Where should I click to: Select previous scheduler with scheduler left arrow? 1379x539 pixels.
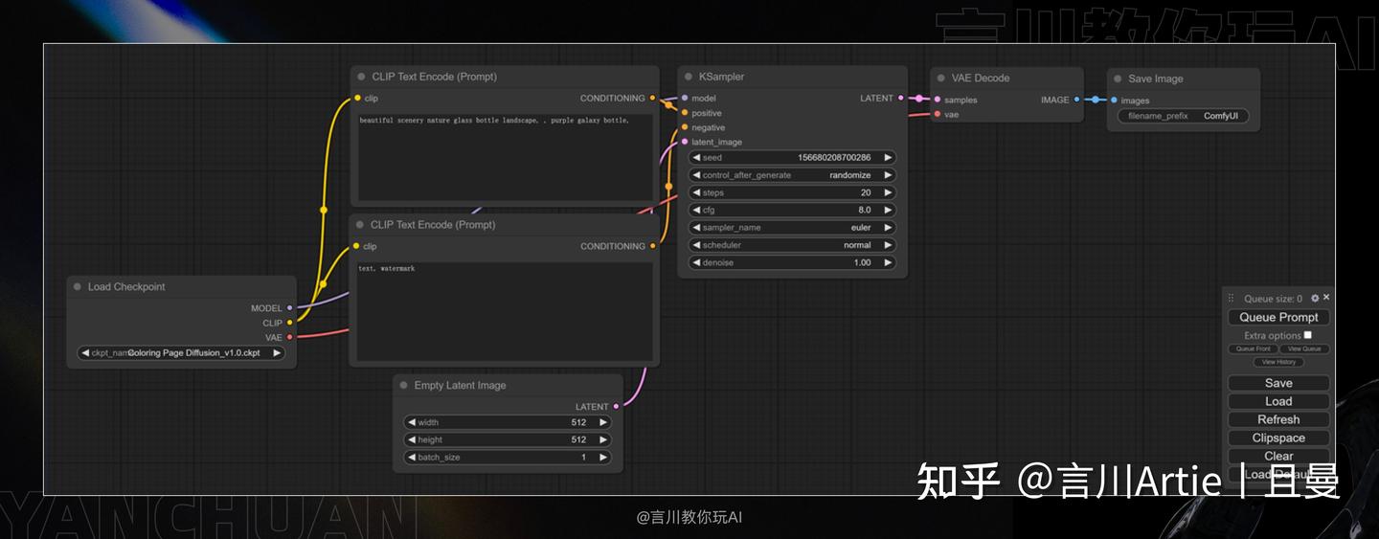pos(696,245)
